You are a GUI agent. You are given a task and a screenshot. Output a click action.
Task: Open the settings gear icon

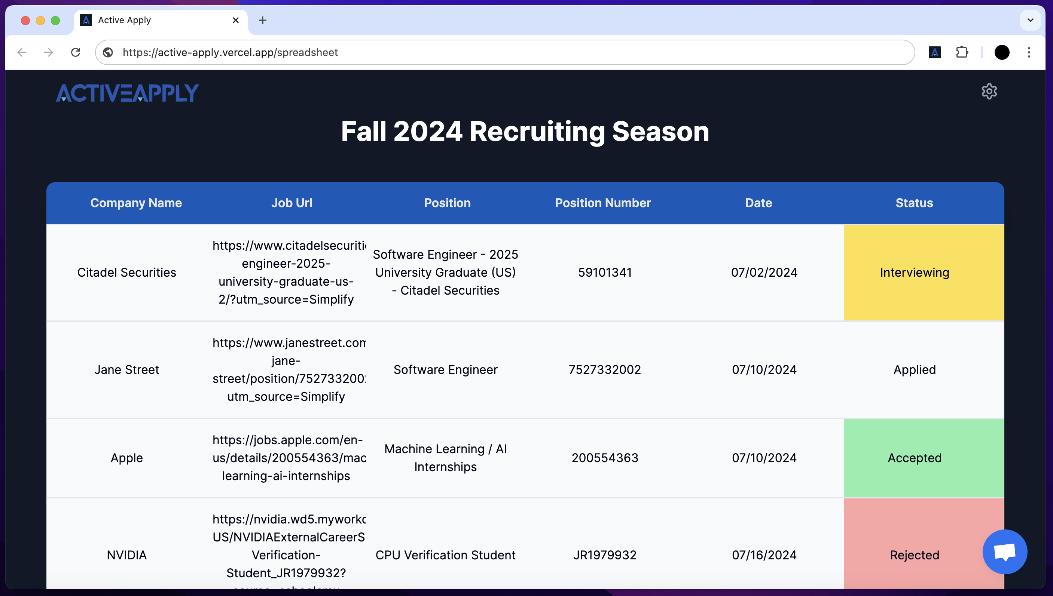pyautogui.click(x=989, y=91)
